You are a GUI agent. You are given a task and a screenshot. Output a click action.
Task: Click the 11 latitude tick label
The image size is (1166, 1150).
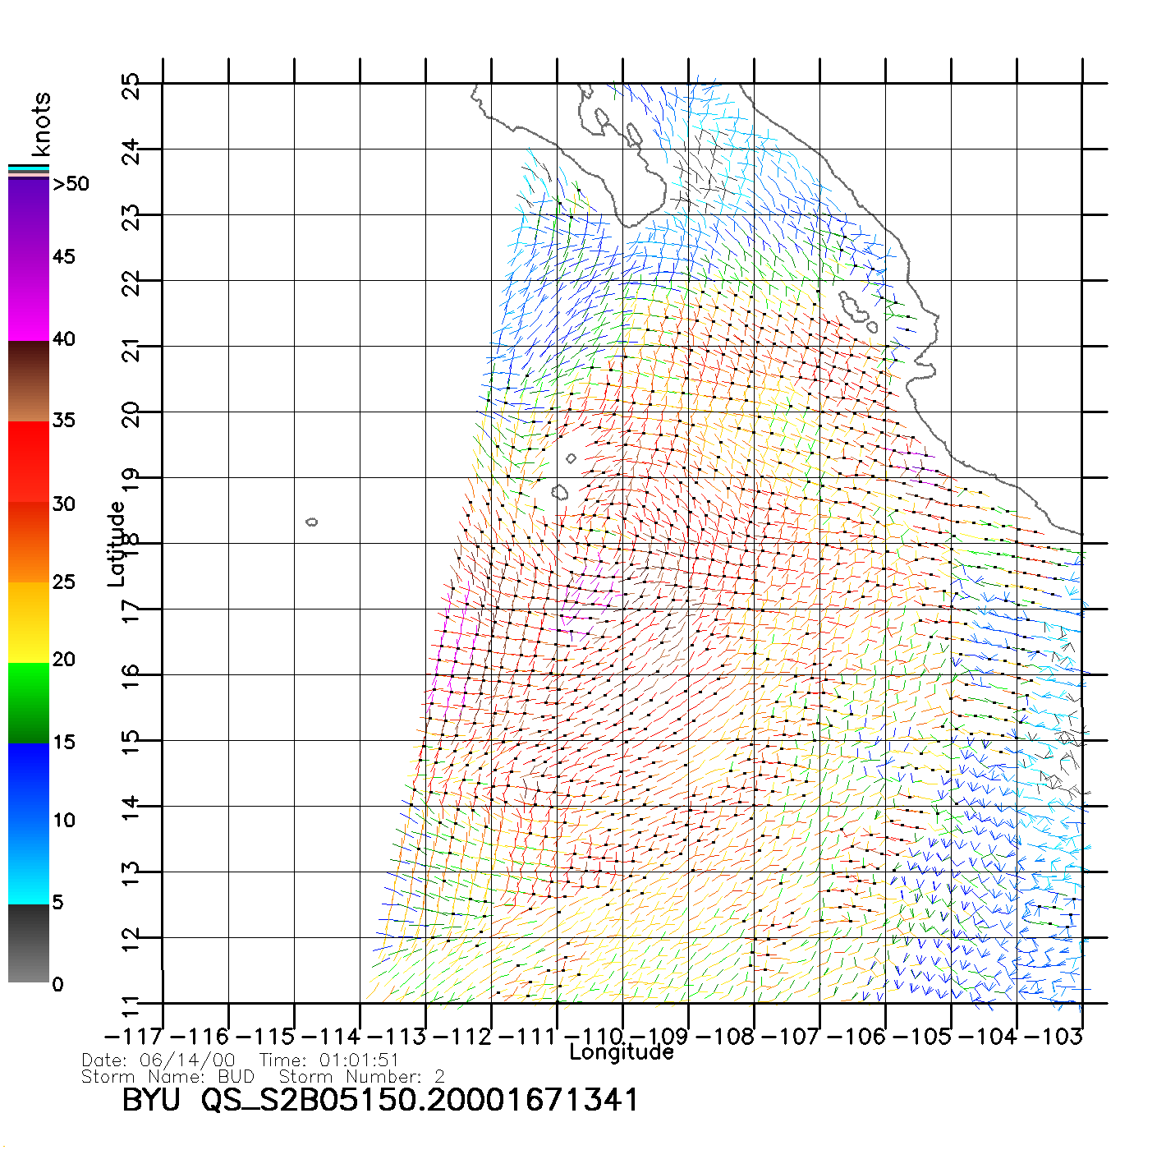click(131, 1005)
